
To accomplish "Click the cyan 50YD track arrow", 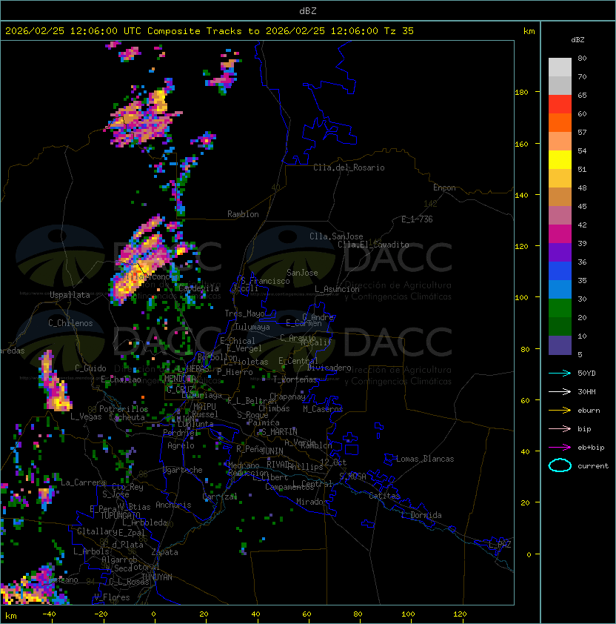I will coord(560,374).
